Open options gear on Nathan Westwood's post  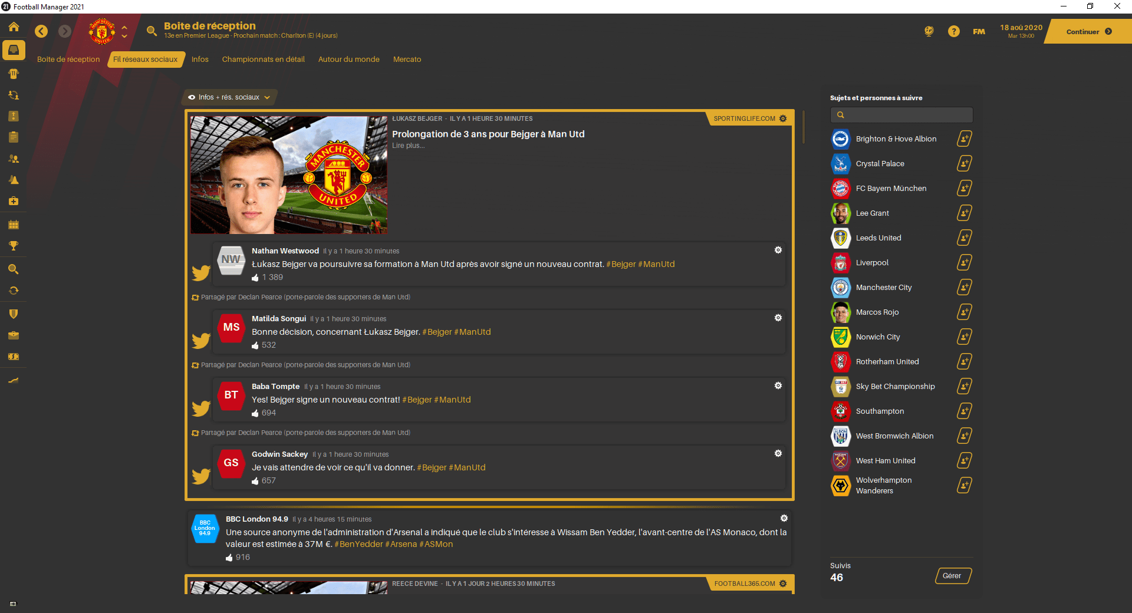(x=778, y=250)
